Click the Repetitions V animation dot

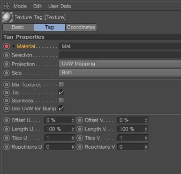click(x=80, y=147)
